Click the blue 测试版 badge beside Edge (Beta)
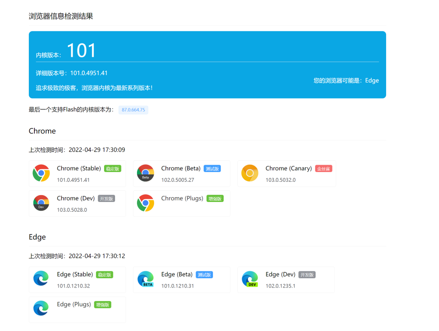Viewport: 439px width, 331px height. click(204, 275)
